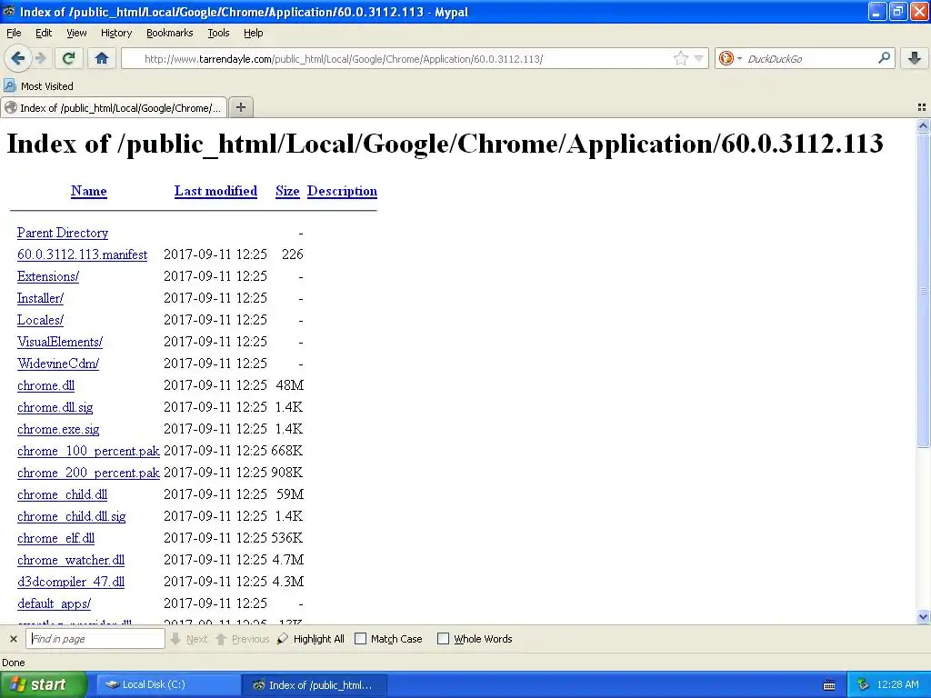Open the Most Visited bookmarks folder
Image resolution: width=931 pixels, height=698 pixels.
pyautogui.click(x=38, y=86)
